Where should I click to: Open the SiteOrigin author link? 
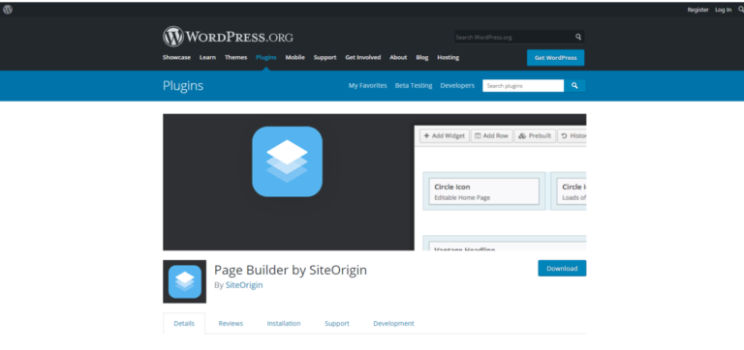point(244,285)
